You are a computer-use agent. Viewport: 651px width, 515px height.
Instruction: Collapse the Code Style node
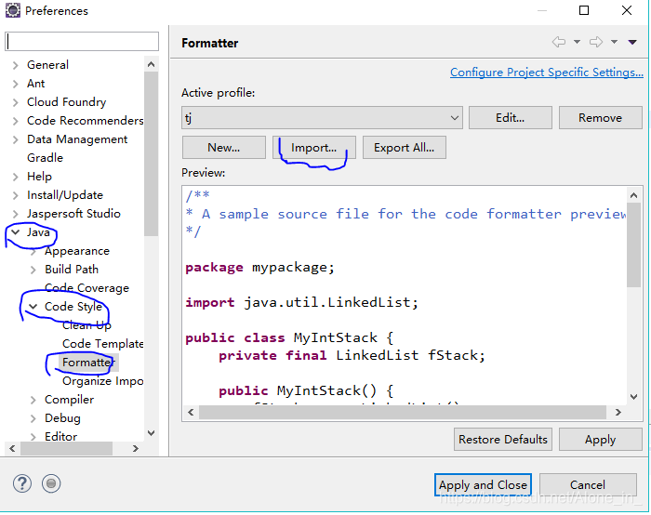[33, 307]
